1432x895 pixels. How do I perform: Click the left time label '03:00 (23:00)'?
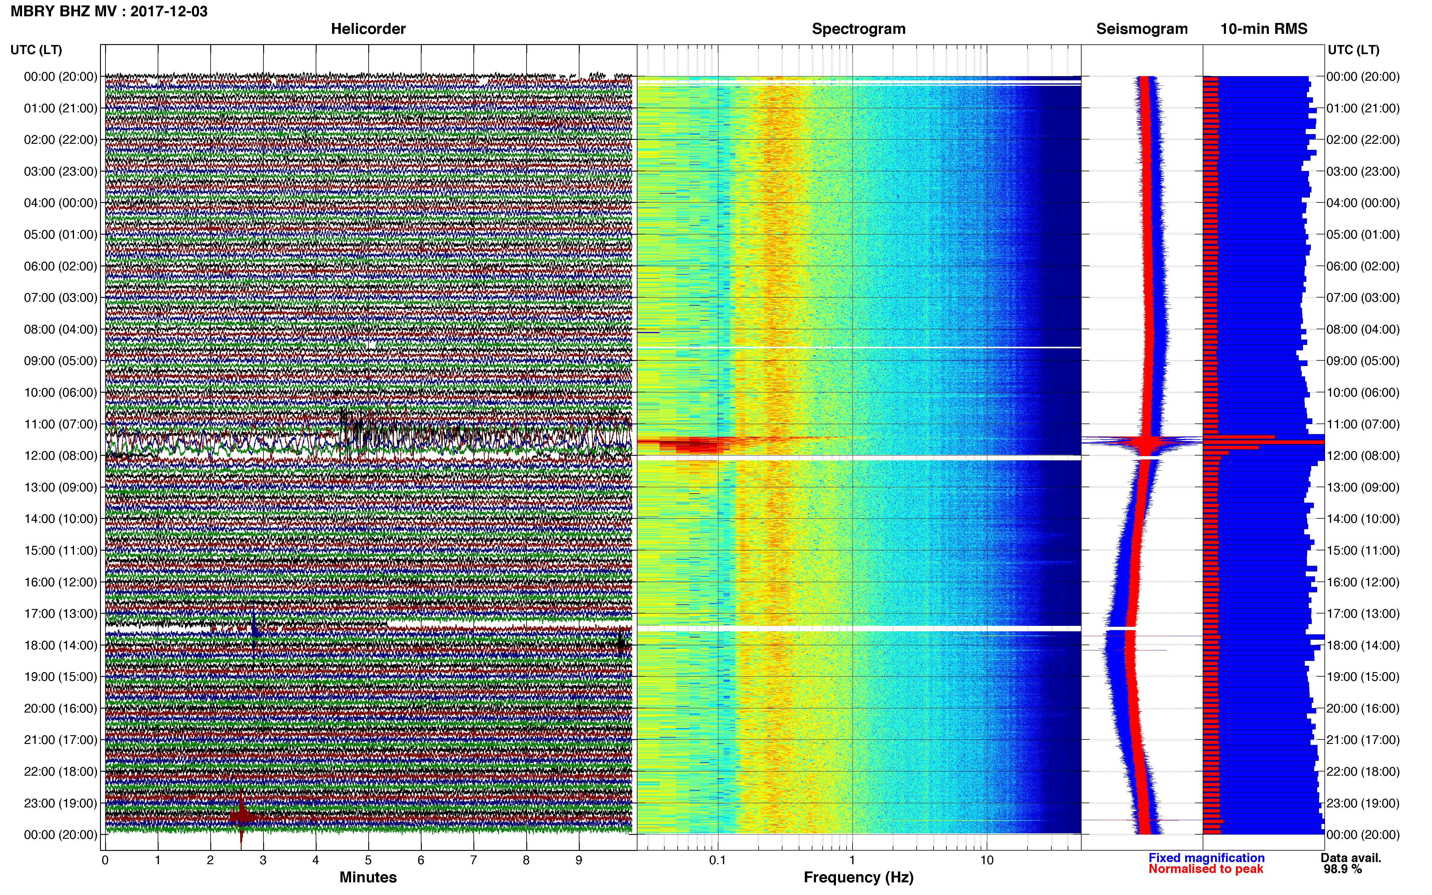pos(60,172)
